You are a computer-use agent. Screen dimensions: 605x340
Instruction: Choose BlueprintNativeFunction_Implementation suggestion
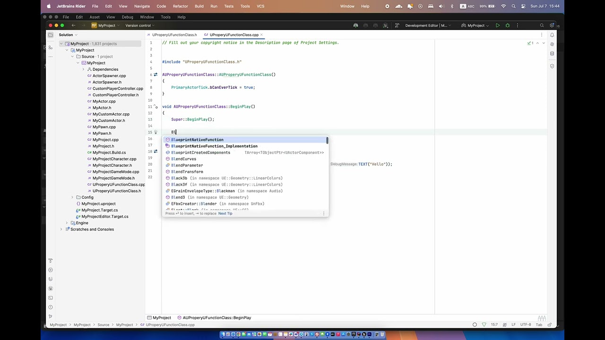point(245,146)
